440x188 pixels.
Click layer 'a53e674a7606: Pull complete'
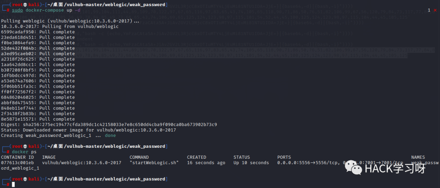(38, 81)
